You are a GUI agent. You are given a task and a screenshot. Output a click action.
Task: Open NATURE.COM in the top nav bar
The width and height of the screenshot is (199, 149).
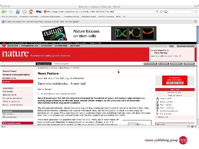(x=13, y=46)
